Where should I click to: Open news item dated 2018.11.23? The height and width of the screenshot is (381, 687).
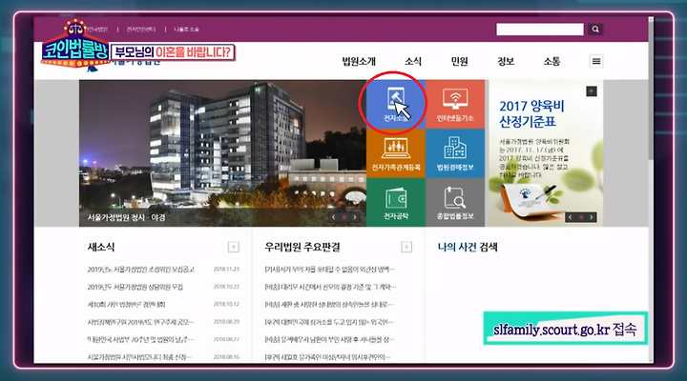click(140, 270)
